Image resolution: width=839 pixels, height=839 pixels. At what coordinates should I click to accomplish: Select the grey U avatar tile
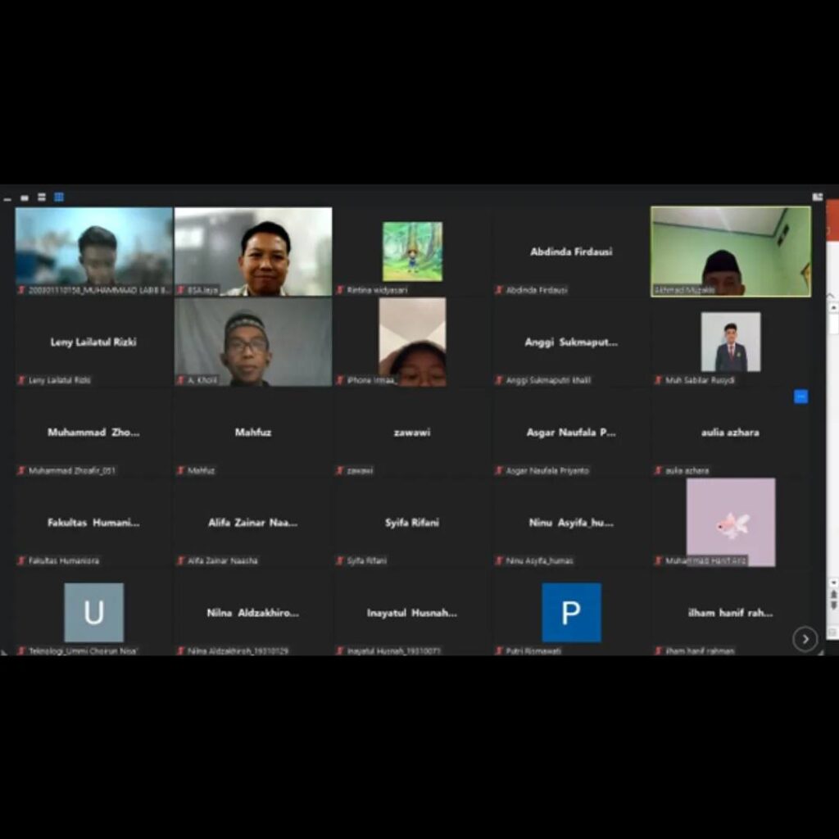click(94, 612)
